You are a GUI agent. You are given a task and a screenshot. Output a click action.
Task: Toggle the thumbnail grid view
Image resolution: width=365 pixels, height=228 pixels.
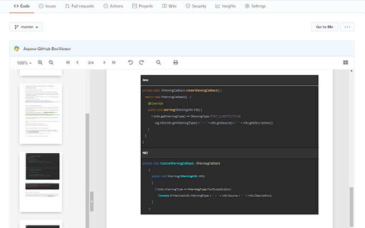pyautogui.click(x=345, y=62)
